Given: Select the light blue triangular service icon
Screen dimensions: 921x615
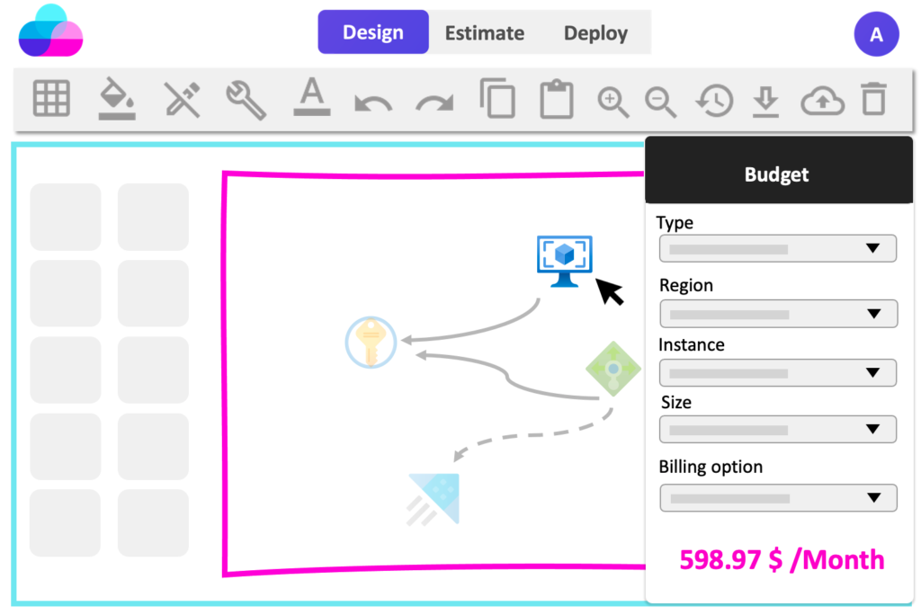Looking at the screenshot, I should [x=434, y=498].
